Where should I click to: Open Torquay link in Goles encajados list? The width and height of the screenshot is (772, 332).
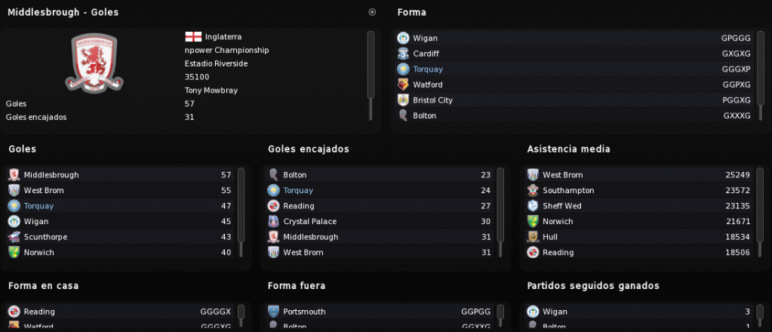[298, 190]
